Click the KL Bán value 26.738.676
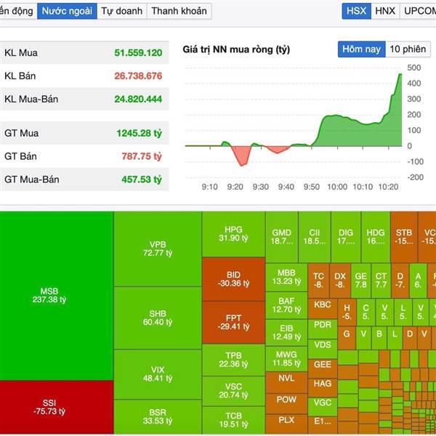This screenshot has height=436, width=436. point(138,76)
